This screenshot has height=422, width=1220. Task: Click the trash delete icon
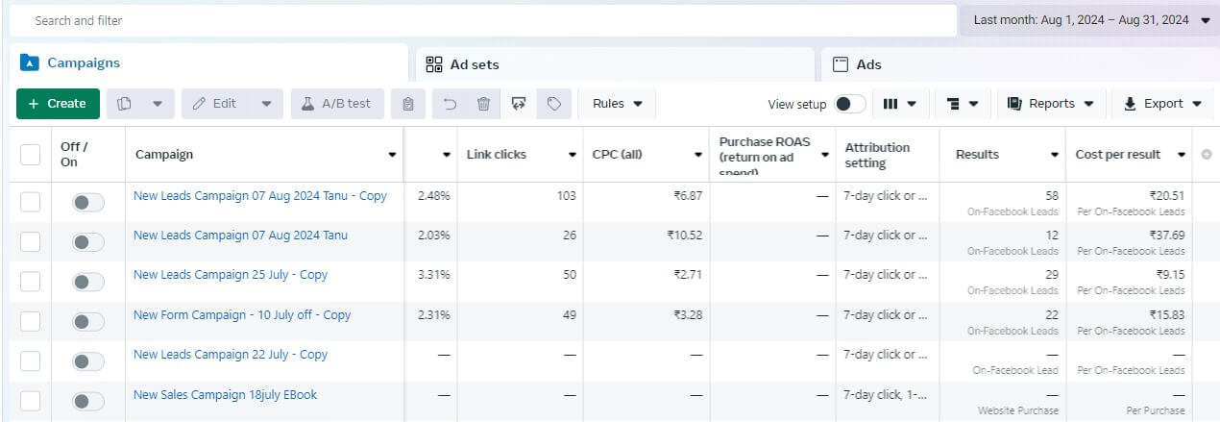click(484, 104)
